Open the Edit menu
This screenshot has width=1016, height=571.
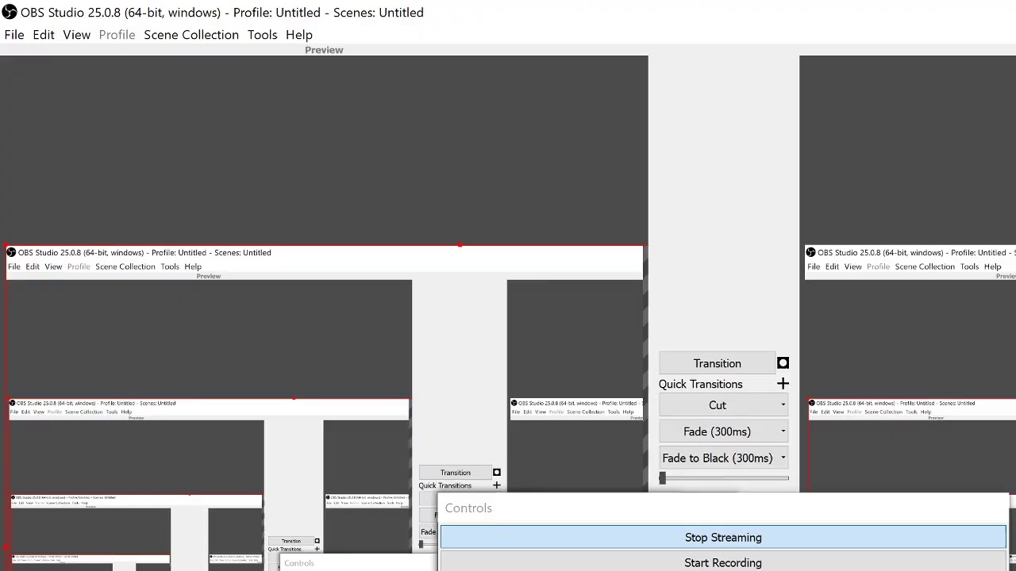tap(44, 35)
